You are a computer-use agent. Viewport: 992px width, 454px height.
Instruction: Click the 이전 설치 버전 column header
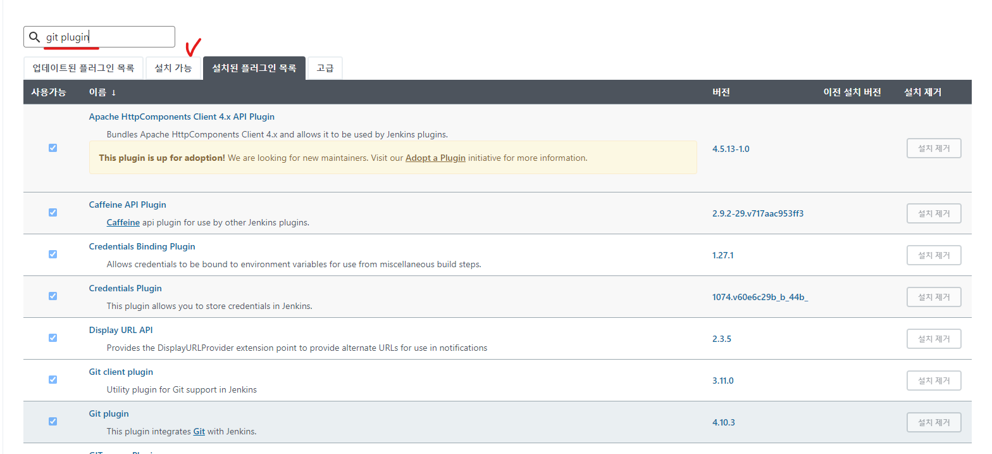click(852, 92)
